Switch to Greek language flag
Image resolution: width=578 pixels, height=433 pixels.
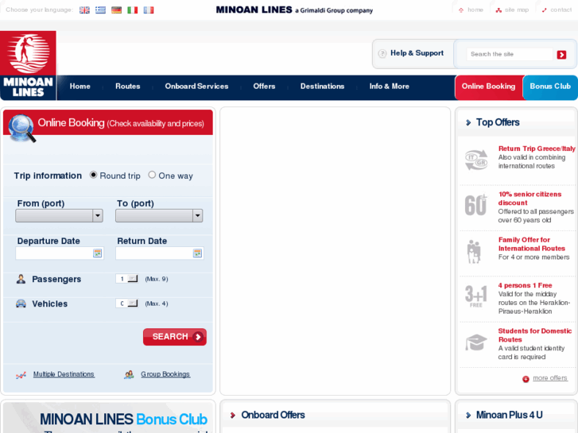tap(100, 10)
